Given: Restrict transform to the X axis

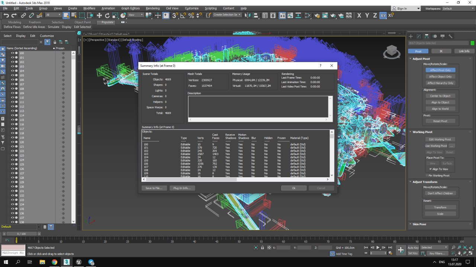Looking at the screenshot, I should 359,15.
